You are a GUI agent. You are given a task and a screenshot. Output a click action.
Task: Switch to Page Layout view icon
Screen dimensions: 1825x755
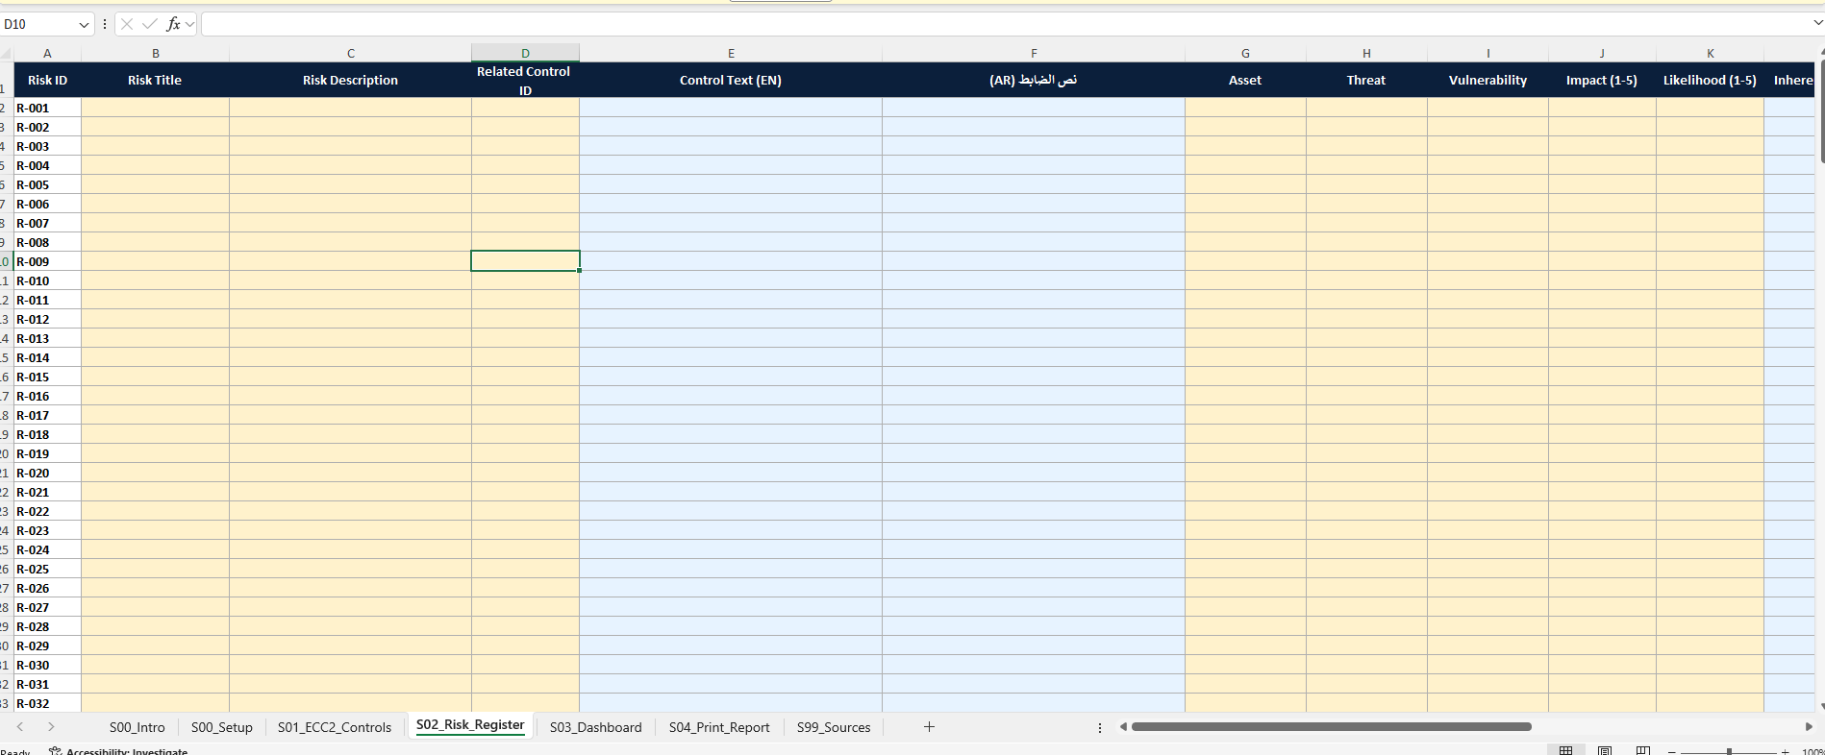click(x=1605, y=750)
